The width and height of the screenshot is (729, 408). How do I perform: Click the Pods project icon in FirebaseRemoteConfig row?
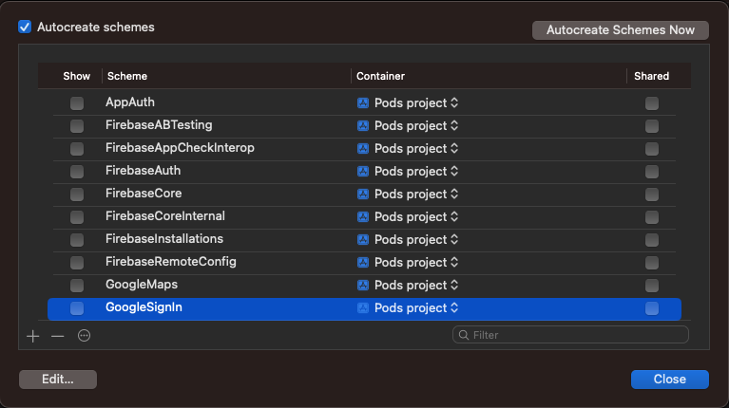click(x=363, y=262)
